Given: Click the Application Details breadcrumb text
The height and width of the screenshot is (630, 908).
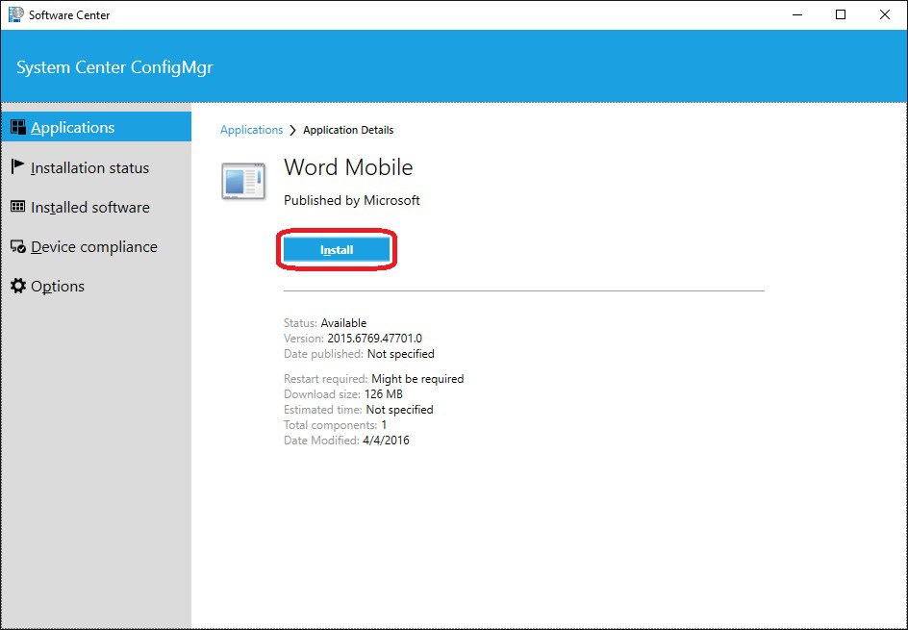Looking at the screenshot, I should (348, 130).
